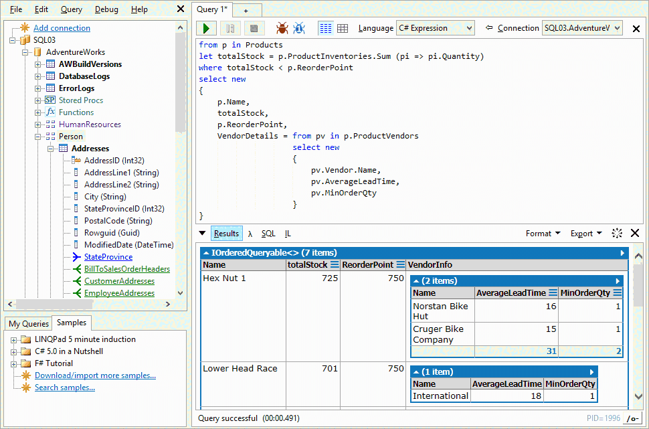Image resolution: width=649 pixels, height=429 pixels.
Task: Execute the query with the green run button
Action: click(x=206, y=28)
